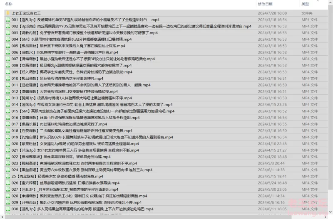Click the MP4 file icon for item 019

[8, 137]
